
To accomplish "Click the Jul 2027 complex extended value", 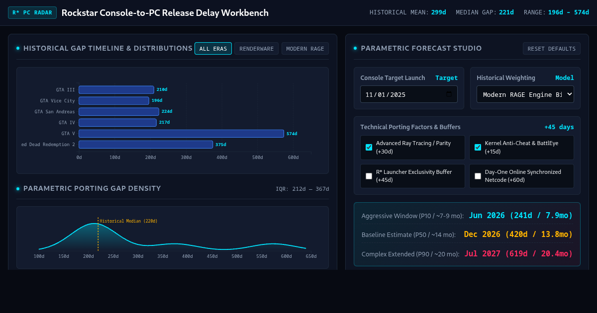I will (x=518, y=253).
